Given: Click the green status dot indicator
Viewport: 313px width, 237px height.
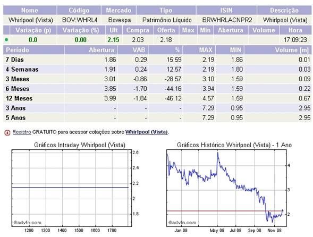Looking at the screenshot, I should point(6,40).
